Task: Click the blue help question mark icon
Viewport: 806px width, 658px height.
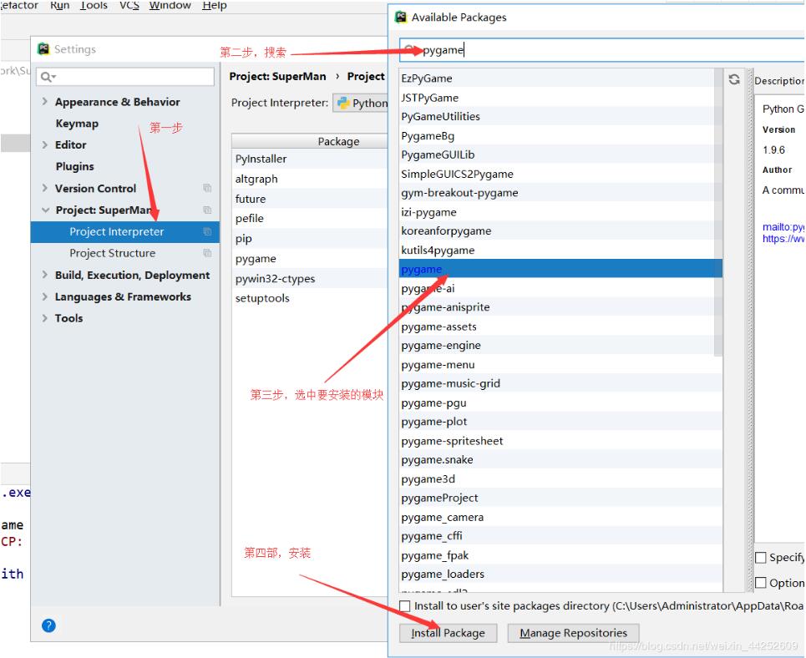Action: (x=48, y=625)
